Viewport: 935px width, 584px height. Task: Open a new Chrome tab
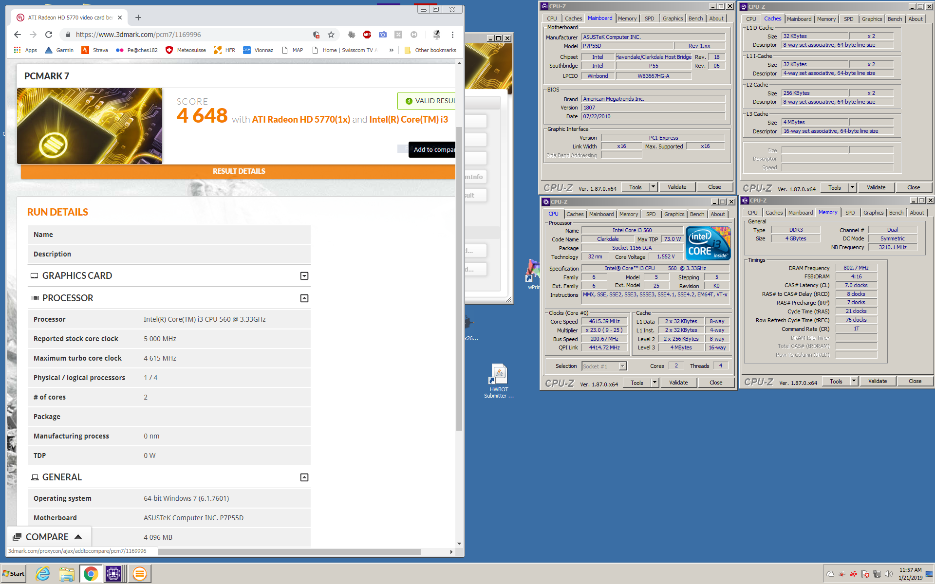tap(138, 18)
